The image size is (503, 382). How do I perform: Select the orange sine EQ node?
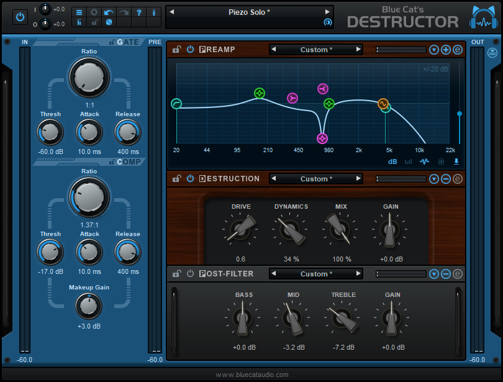[x=383, y=104]
